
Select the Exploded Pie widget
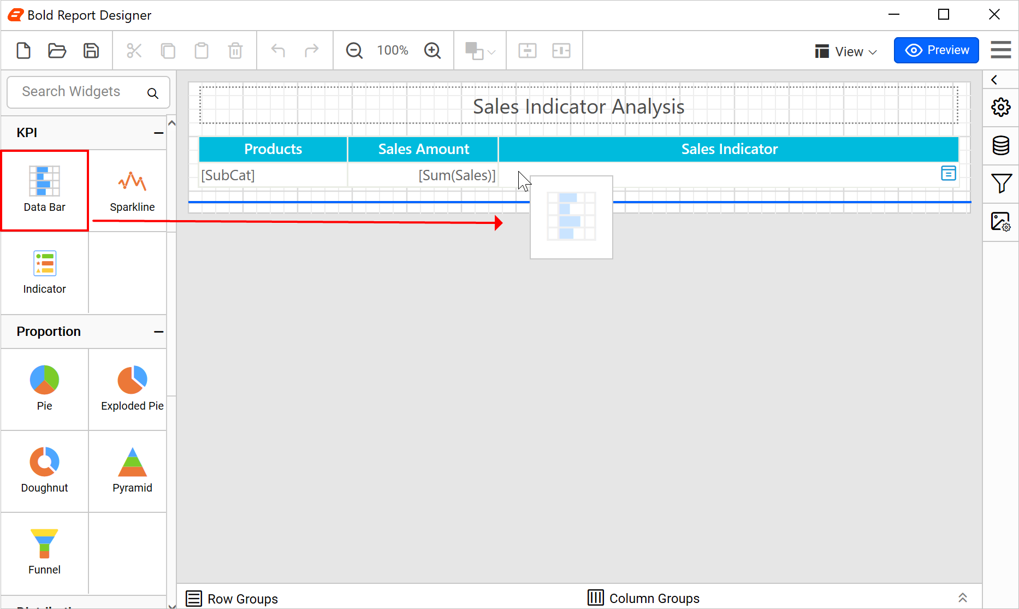pyautogui.click(x=132, y=389)
